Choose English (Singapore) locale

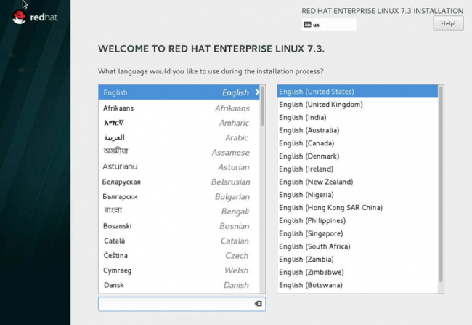pos(357,233)
